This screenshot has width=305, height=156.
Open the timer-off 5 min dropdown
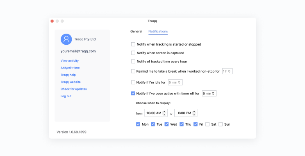coord(209,94)
